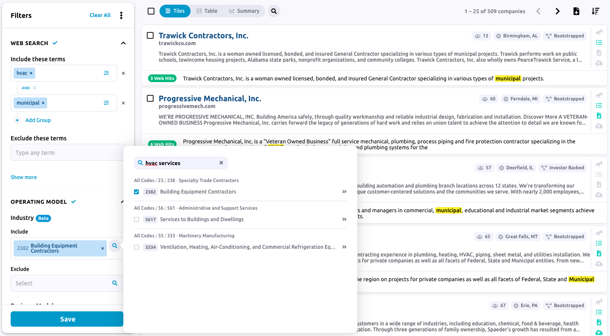Open the Exclude industry Select box
Screen dimensions: 610x336
click(67, 283)
